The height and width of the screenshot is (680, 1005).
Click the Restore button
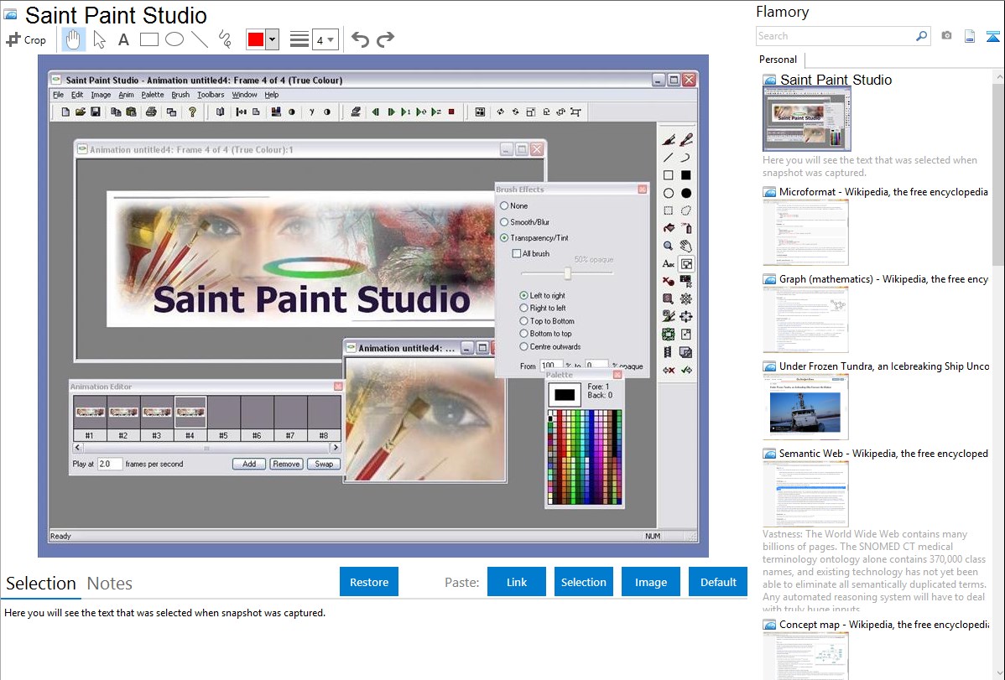[369, 582]
